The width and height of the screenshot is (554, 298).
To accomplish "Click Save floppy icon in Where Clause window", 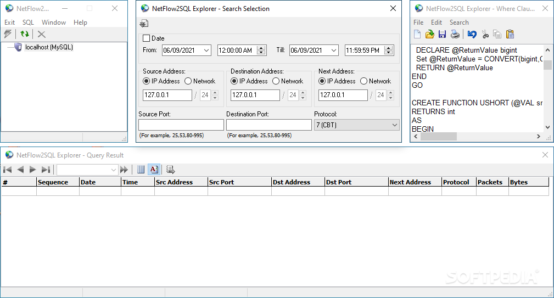I will click(x=442, y=34).
